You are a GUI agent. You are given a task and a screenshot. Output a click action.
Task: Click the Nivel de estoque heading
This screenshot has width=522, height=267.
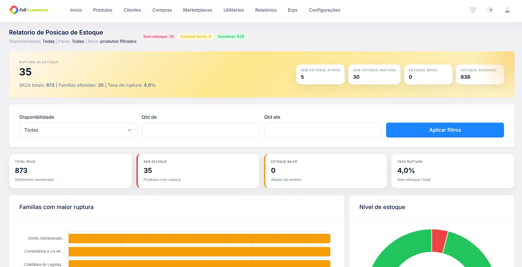382,207
